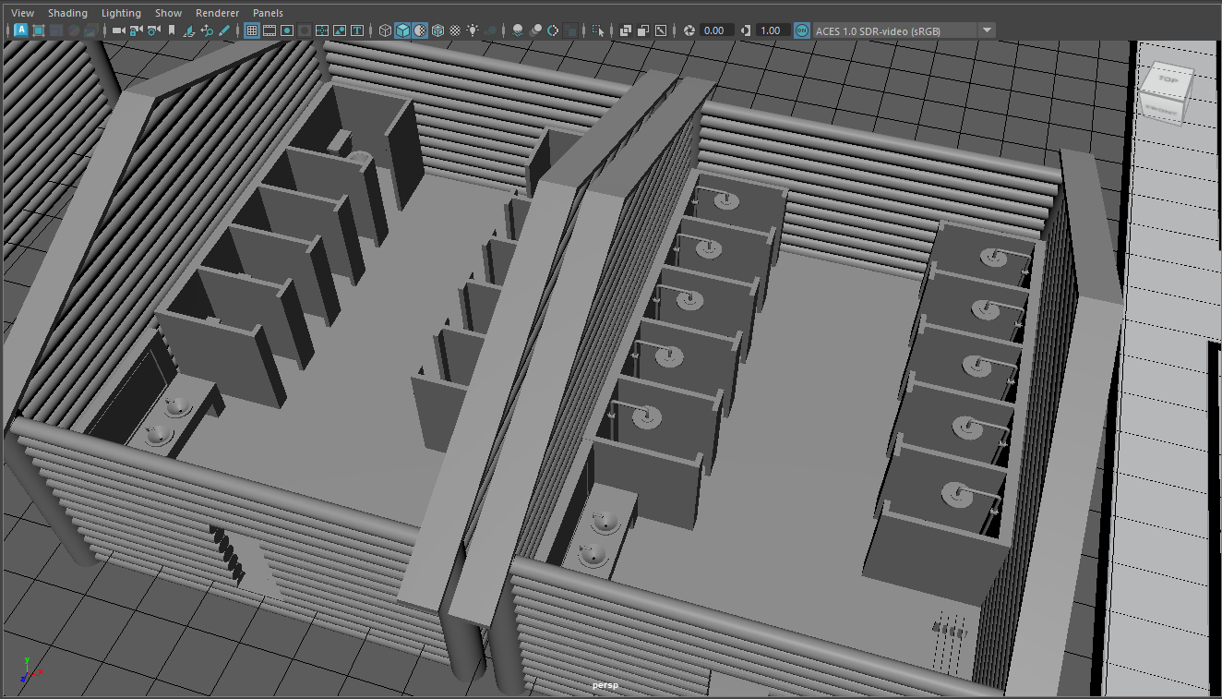Toggle the Lock Camera icon

[x=137, y=30]
